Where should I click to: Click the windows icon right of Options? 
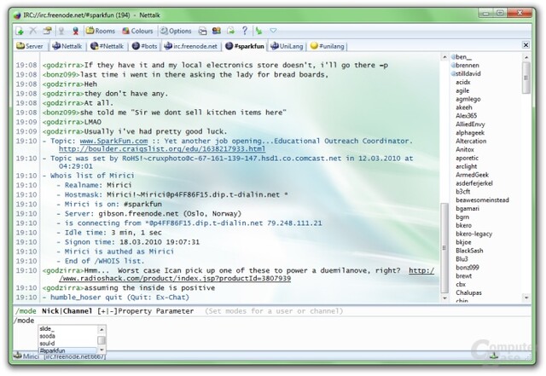tap(203, 32)
